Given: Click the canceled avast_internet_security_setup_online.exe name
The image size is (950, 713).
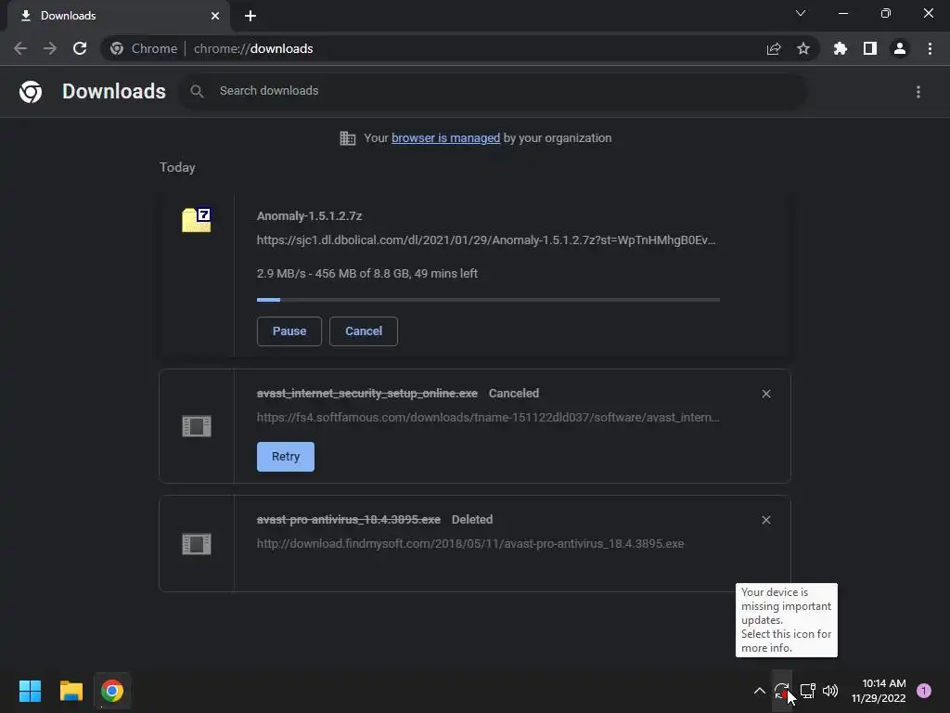Looking at the screenshot, I should pyautogui.click(x=367, y=394).
